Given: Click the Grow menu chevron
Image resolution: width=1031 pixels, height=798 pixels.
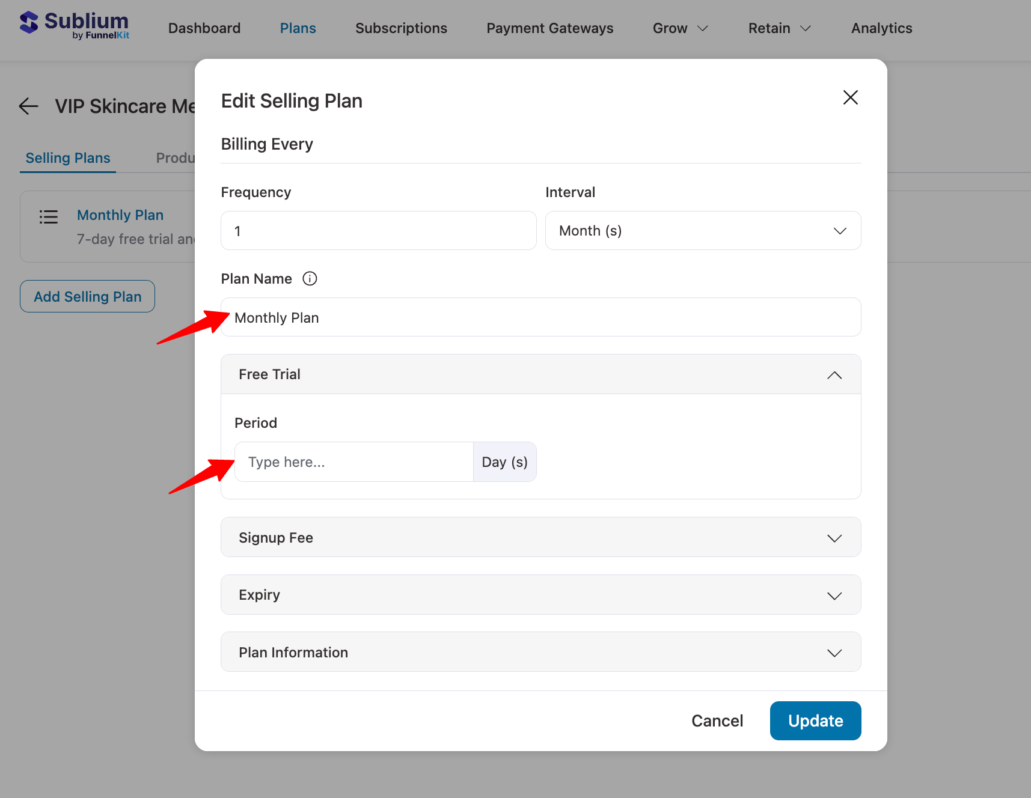Looking at the screenshot, I should pyautogui.click(x=703, y=28).
